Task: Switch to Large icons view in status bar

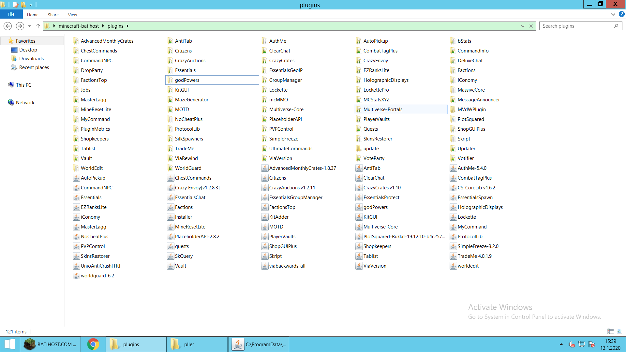Action: coord(619,331)
